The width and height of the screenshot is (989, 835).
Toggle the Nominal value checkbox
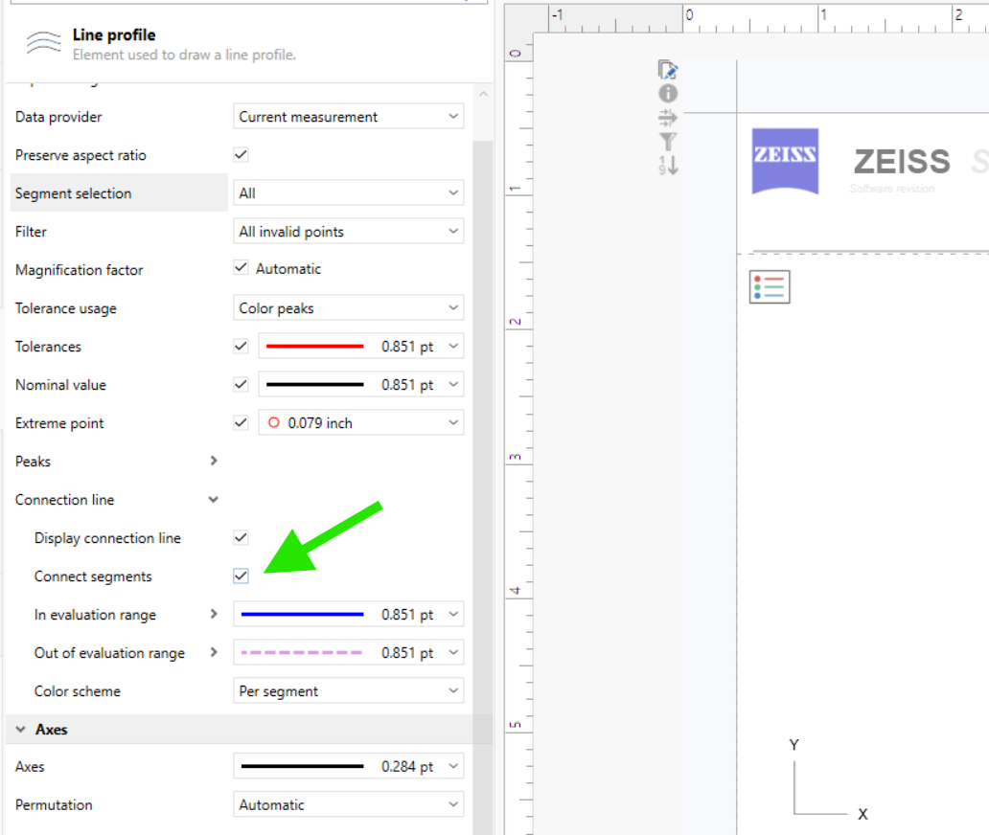point(241,384)
